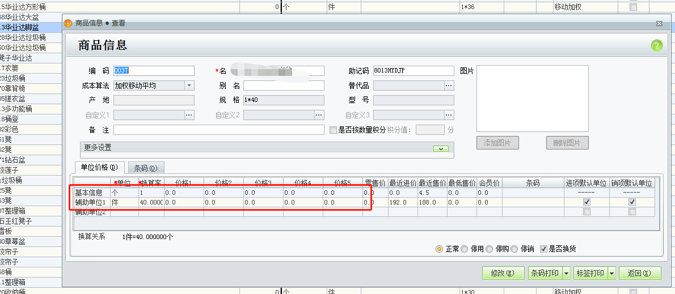Click the 添加图片 button
This screenshot has width=675, height=294.
click(x=497, y=143)
